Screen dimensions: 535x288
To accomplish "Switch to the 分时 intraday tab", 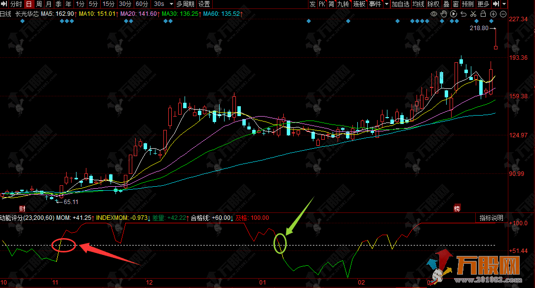I will tap(16, 4).
